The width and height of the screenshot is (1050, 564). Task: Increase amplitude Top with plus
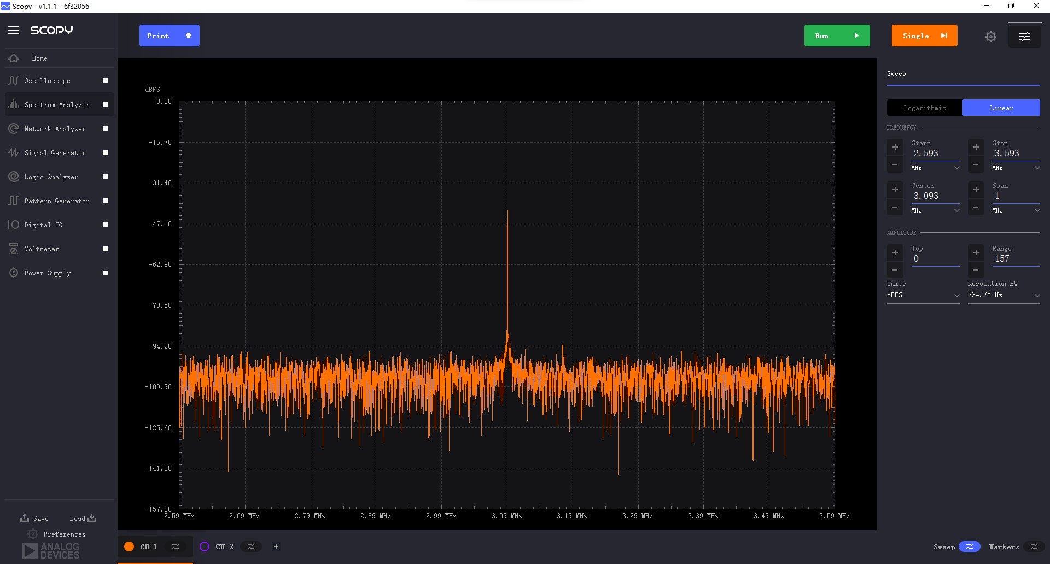click(x=895, y=252)
